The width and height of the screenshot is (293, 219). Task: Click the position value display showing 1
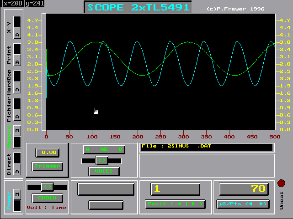[175, 189]
